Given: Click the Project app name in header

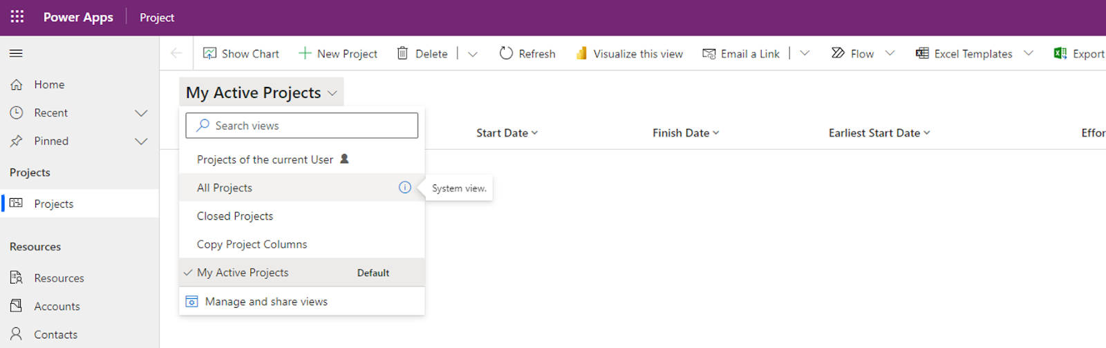Looking at the screenshot, I should [x=157, y=17].
